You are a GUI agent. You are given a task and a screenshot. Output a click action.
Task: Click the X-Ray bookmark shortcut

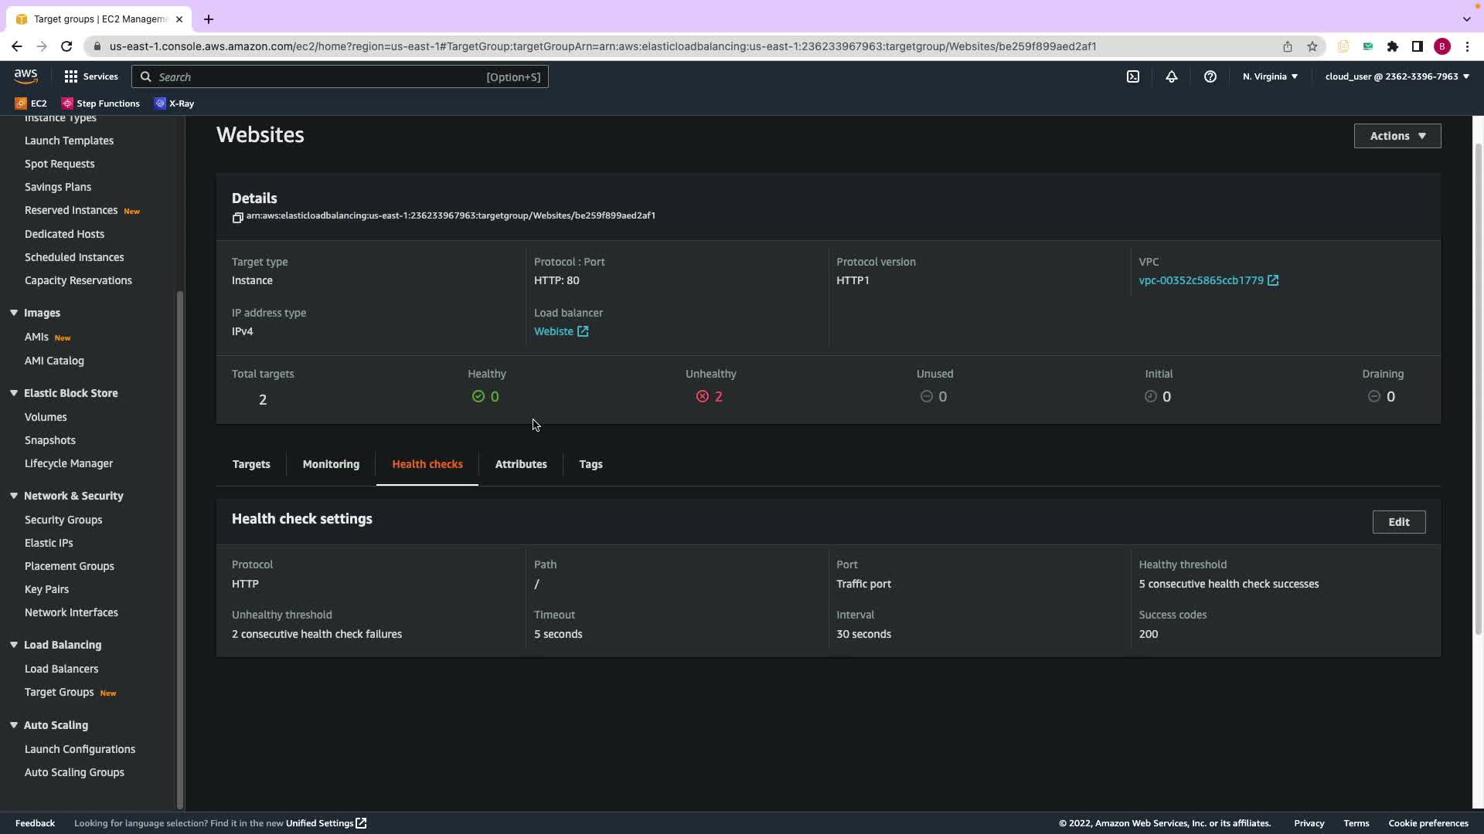pyautogui.click(x=174, y=103)
